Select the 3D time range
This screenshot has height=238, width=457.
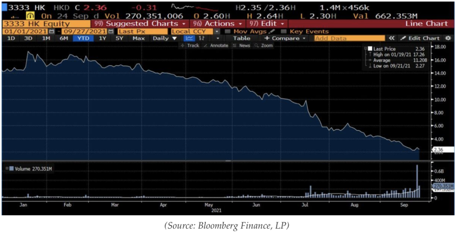pyautogui.click(x=28, y=38)
